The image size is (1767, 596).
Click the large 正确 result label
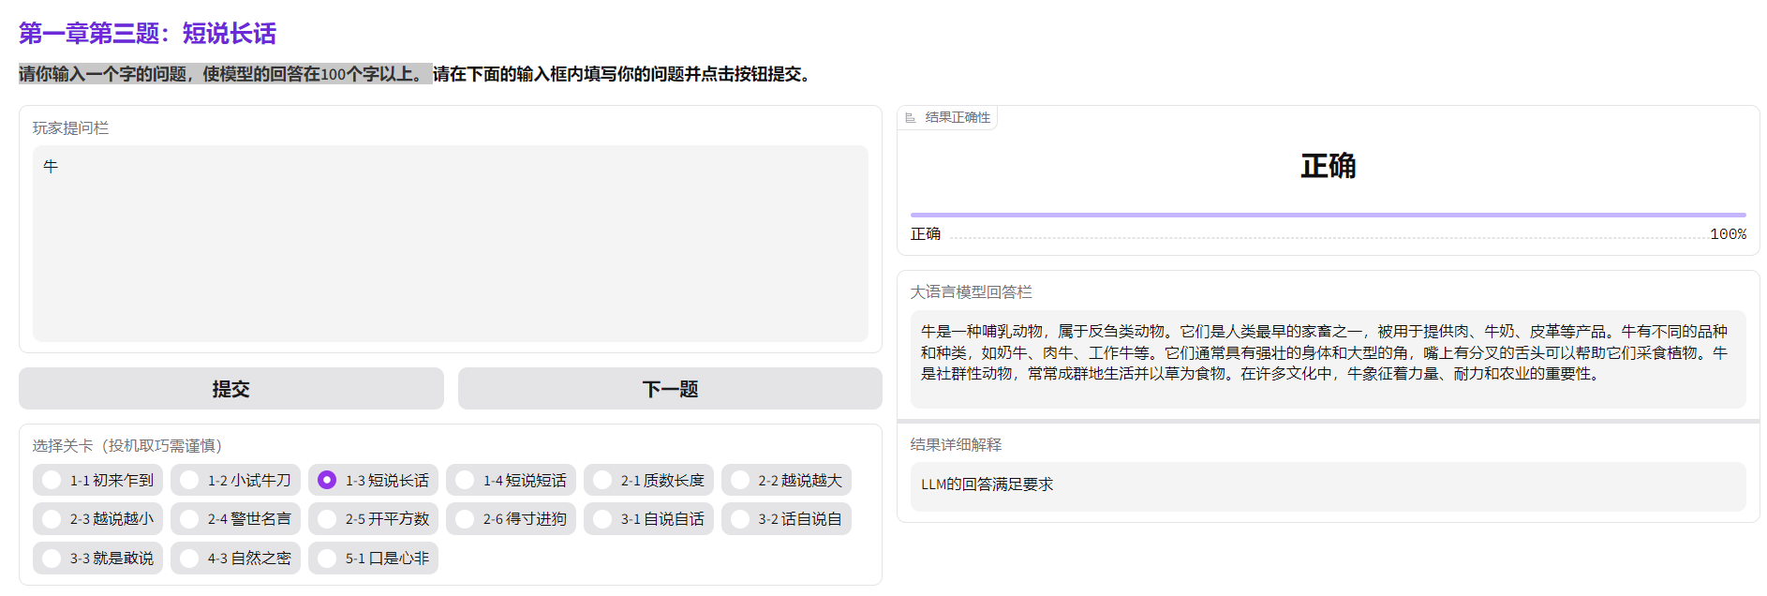(x=1329, y=166)
